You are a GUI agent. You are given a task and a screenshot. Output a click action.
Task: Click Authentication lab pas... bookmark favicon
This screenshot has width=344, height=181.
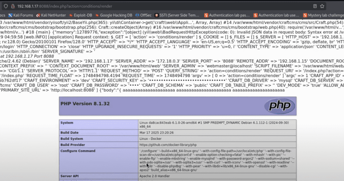(x=206, y=15)
